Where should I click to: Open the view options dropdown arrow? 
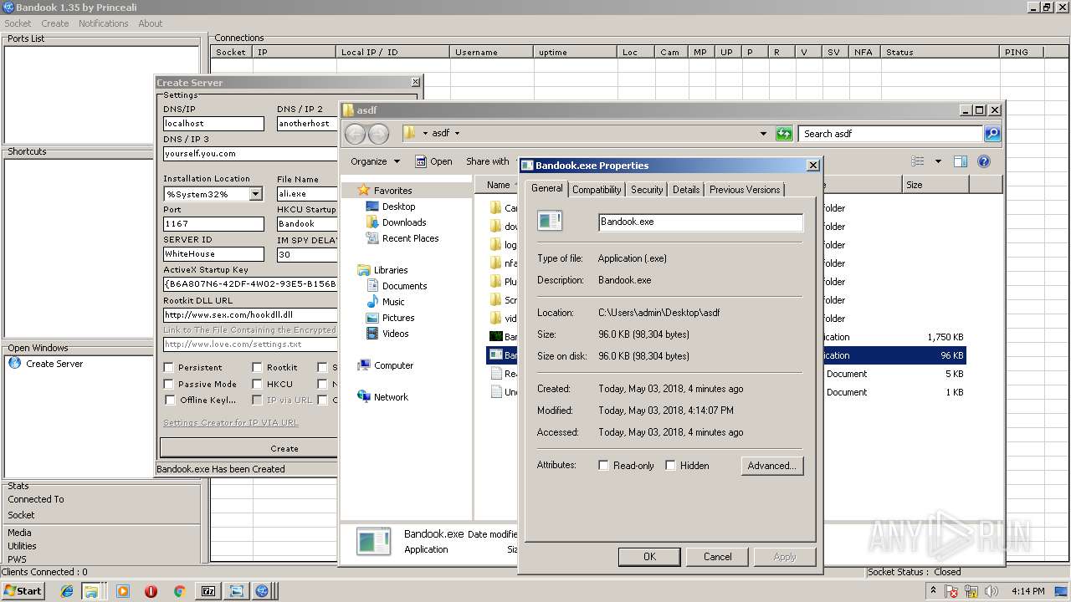(938, 161)
